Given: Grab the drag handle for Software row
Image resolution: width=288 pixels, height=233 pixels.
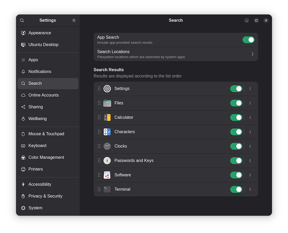Looking at the screenshot, I should 99,175.
